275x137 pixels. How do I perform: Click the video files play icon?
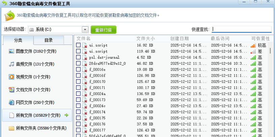(11, 77)
